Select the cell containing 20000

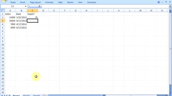pyautogui.click(x=10, y=21)
